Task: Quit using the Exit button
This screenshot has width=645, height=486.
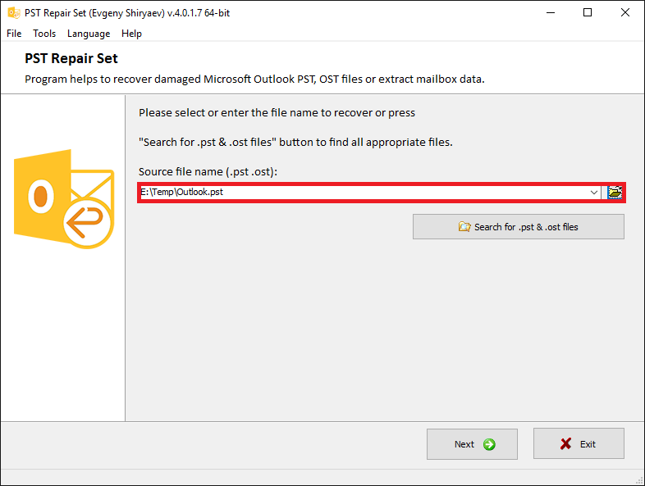Action: pyautogui.click(x=579, y=443)
